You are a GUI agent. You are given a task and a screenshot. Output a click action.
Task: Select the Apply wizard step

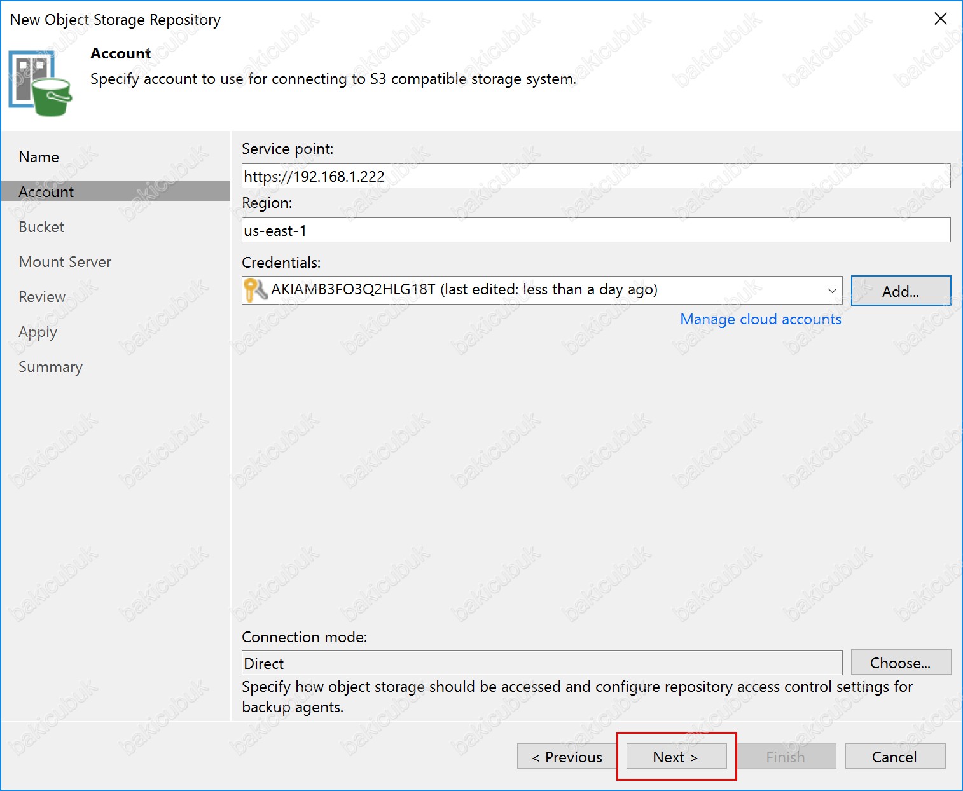pos(38,333)
